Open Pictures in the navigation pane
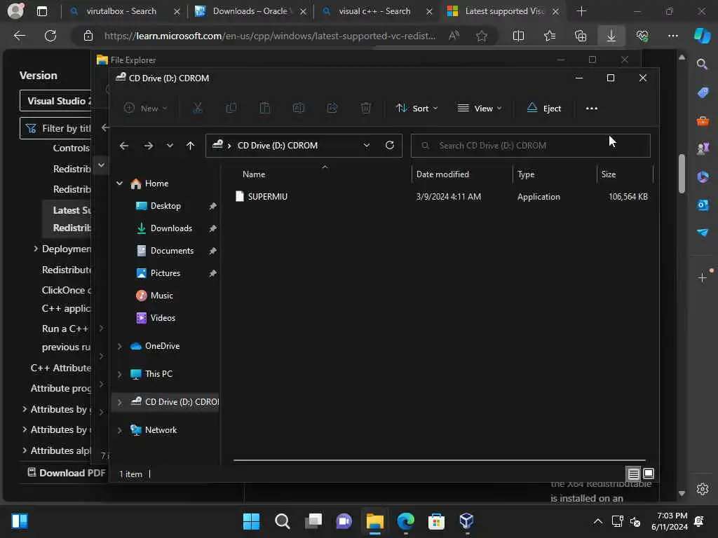The height and width of the screenshot is (538, 718). [165, 273]
